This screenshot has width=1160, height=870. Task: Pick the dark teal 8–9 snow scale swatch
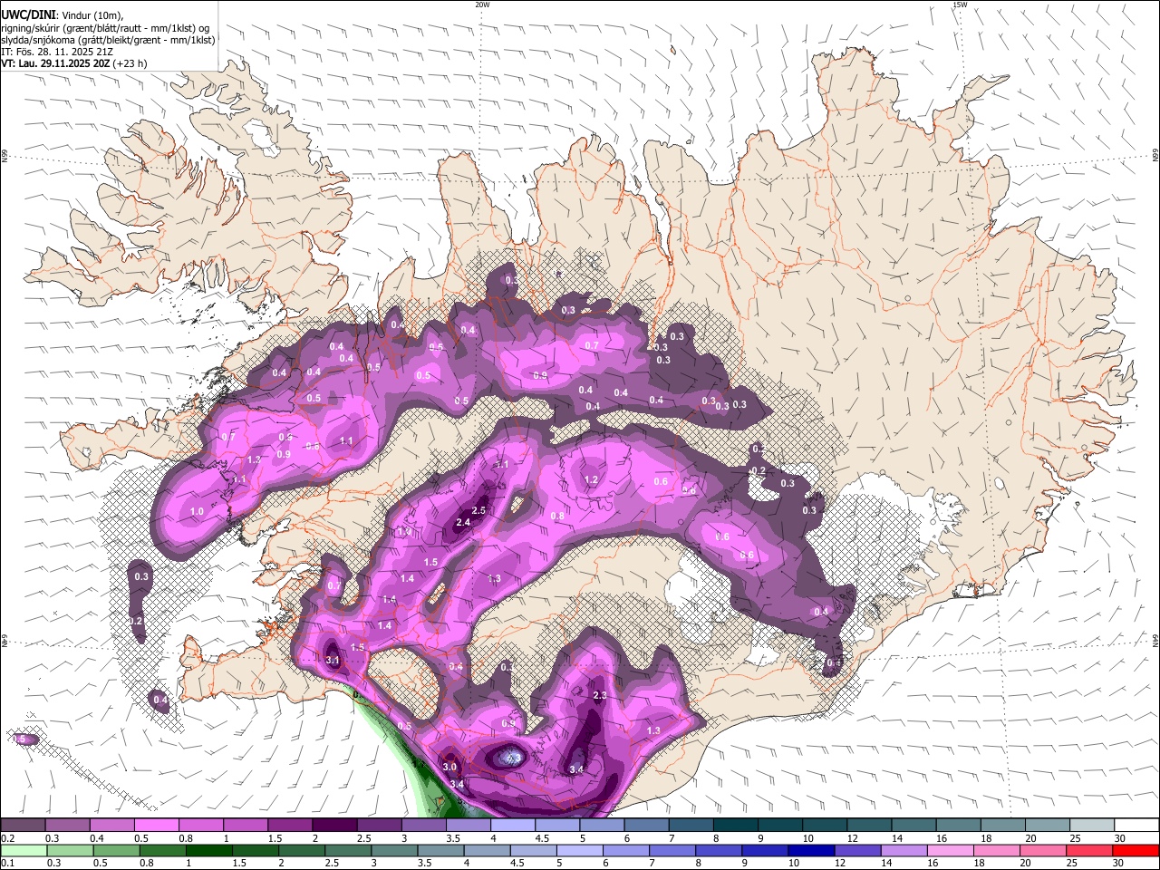tap(735, 825)
